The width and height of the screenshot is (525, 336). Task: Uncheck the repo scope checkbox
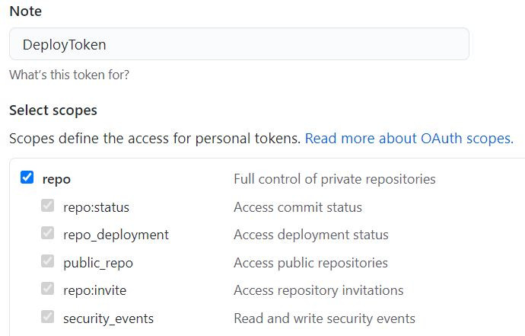[27, 178]
